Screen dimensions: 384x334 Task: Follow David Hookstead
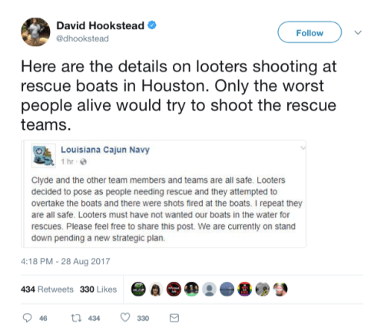310,32
